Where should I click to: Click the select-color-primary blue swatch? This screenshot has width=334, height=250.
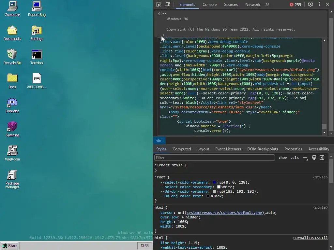215,182
